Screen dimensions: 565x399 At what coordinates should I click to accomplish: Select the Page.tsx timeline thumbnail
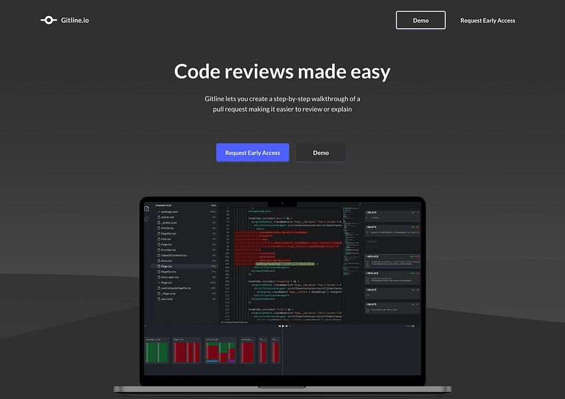186,350
